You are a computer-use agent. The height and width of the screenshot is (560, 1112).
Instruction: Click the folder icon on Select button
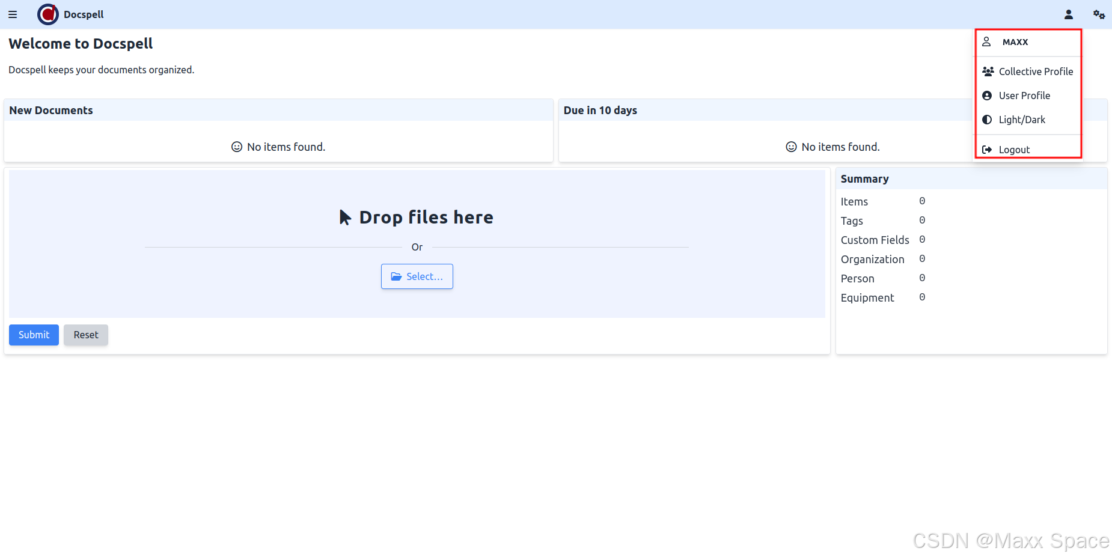[x=396, y=276]
